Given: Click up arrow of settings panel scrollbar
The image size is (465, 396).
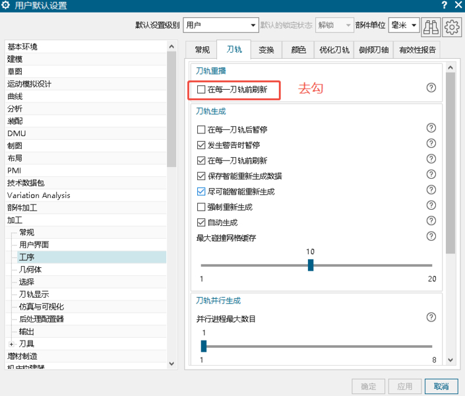Looking at the screenshot, I should [450, 68].
